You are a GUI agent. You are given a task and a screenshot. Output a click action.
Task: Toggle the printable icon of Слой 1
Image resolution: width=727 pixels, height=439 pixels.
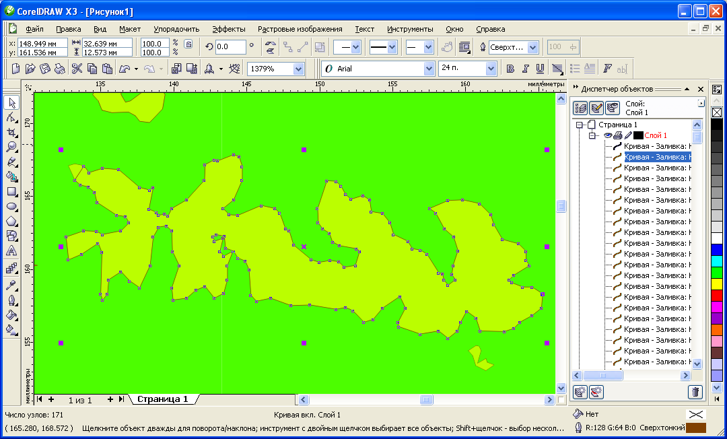click(617, 135)
